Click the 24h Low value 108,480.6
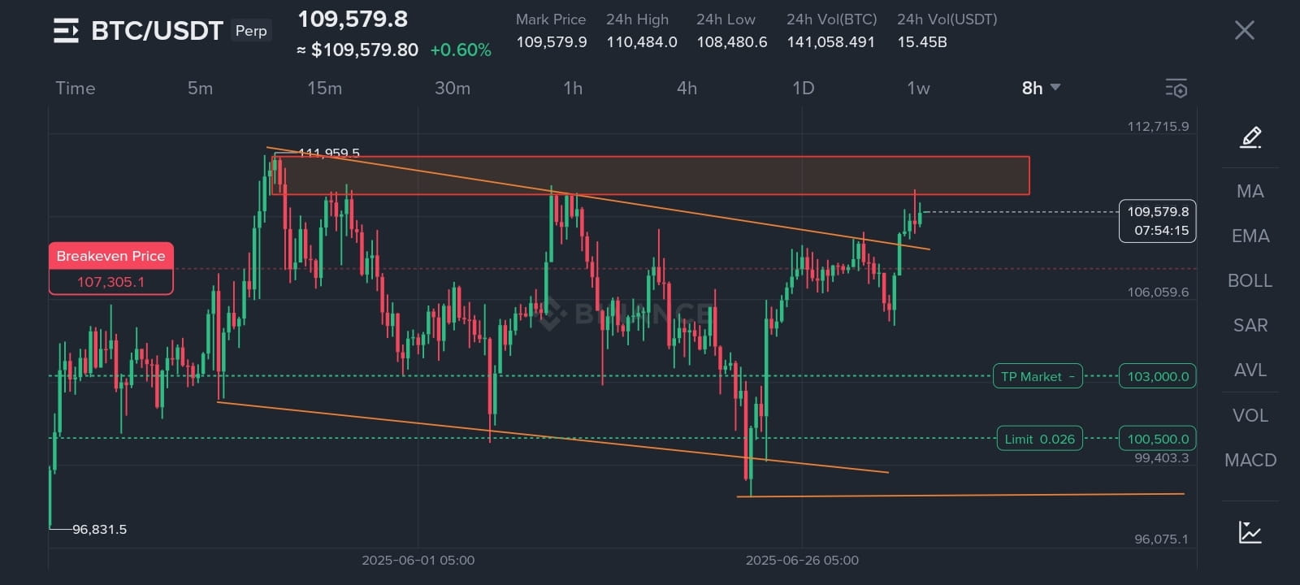The height and width of the screenshot is (585, 1300). [x=732, y=41]
